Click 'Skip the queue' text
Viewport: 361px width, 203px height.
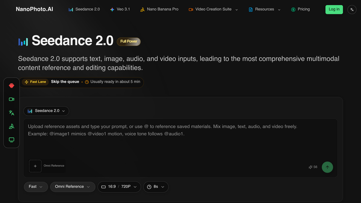coord(65,82)
